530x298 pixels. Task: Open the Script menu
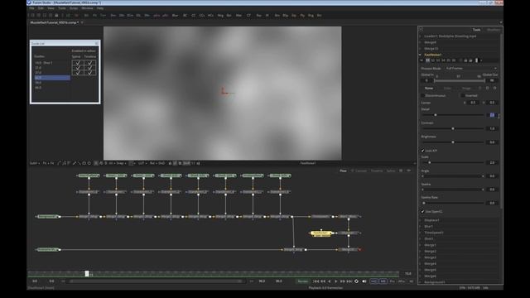click(74, 8)
